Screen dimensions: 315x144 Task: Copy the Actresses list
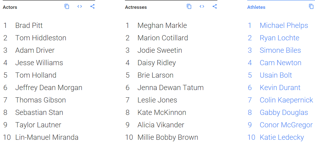(189, 6)
